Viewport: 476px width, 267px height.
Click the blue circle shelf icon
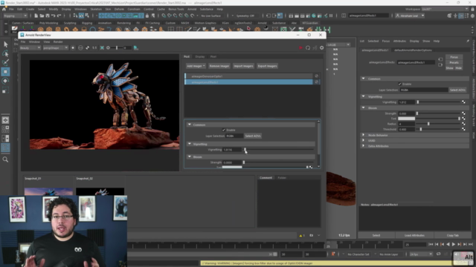pos(92,30)
